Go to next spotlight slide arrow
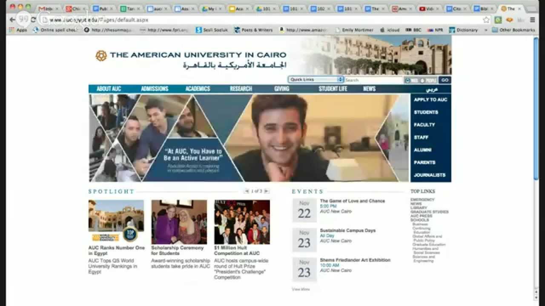545x306 pixels. [x=267, y=191]
